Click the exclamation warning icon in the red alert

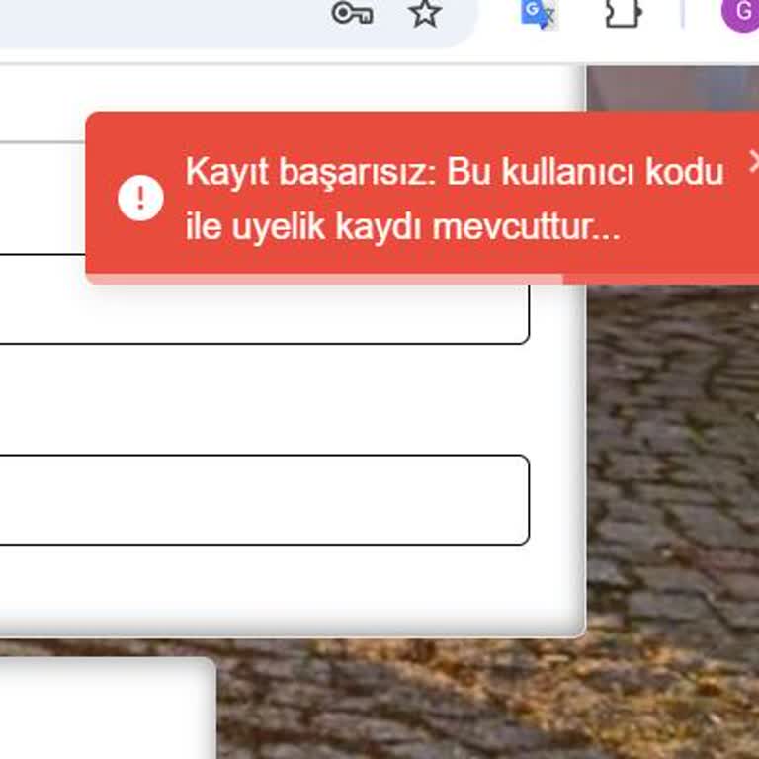pos(141,198)
